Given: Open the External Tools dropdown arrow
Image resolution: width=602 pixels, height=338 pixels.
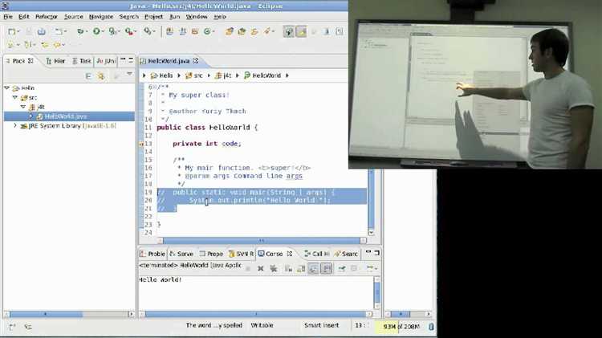Looking at the screenshot, I should tap(135, 31).
